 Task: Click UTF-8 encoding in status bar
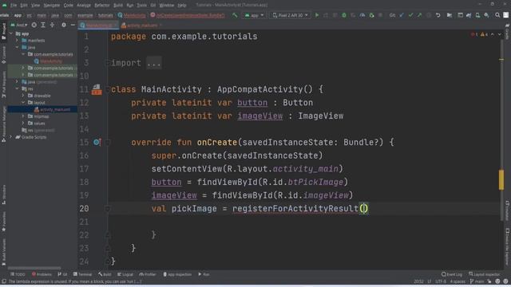[x=441, y=281]
